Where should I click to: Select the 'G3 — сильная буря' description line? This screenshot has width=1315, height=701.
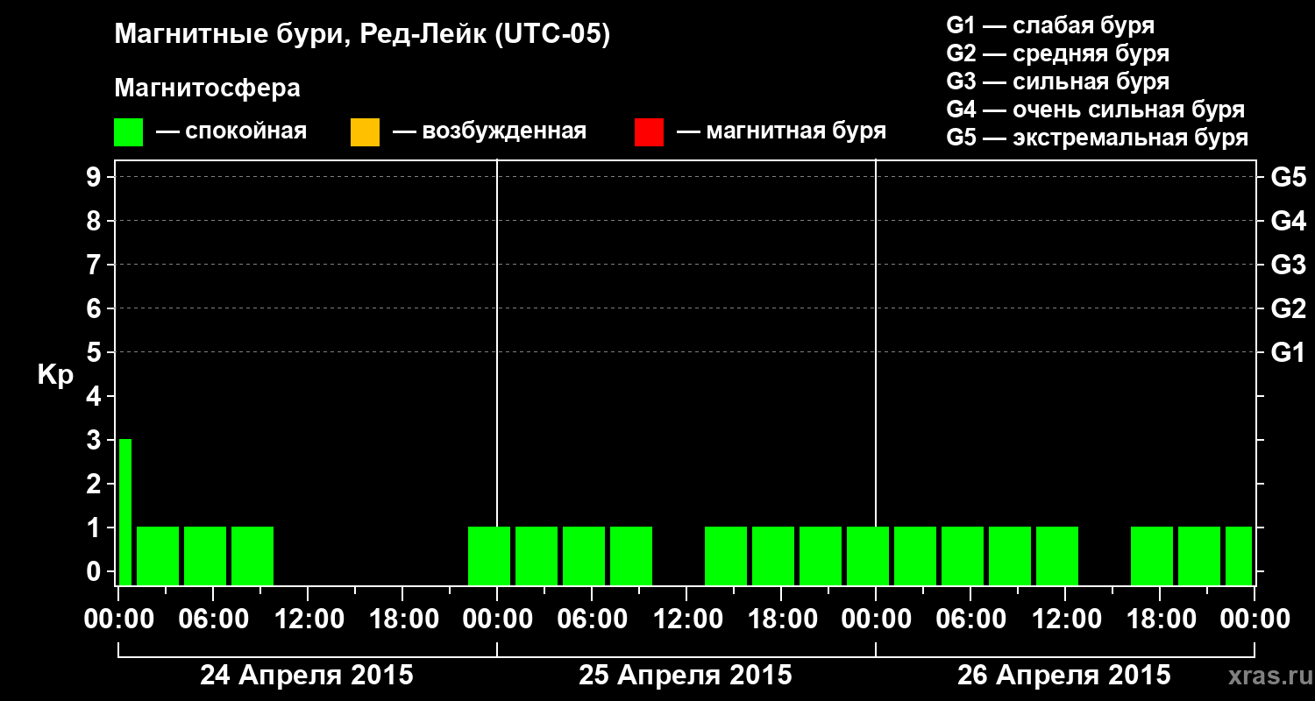pos(1057,81)
